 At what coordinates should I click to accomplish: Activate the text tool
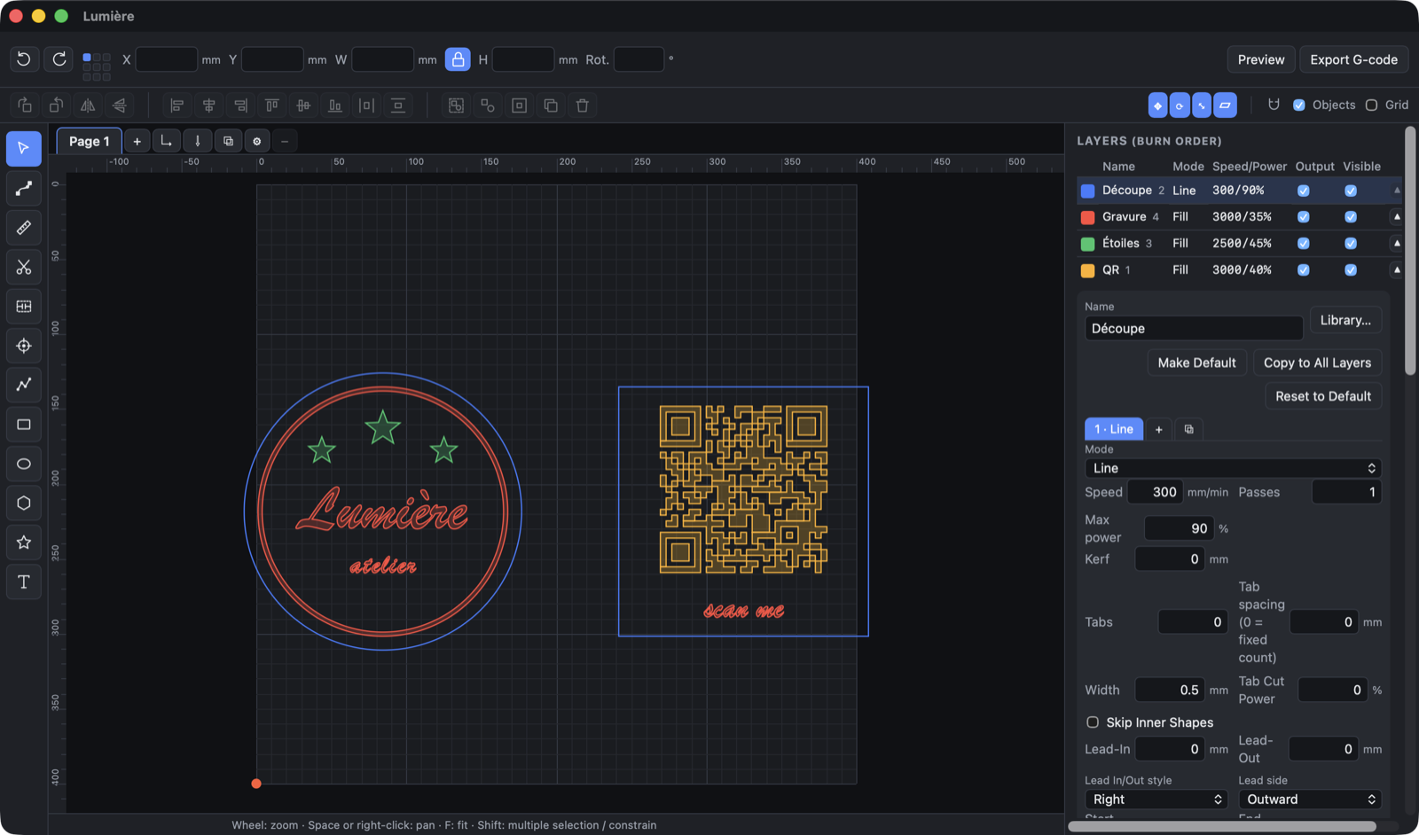point(24,581)
